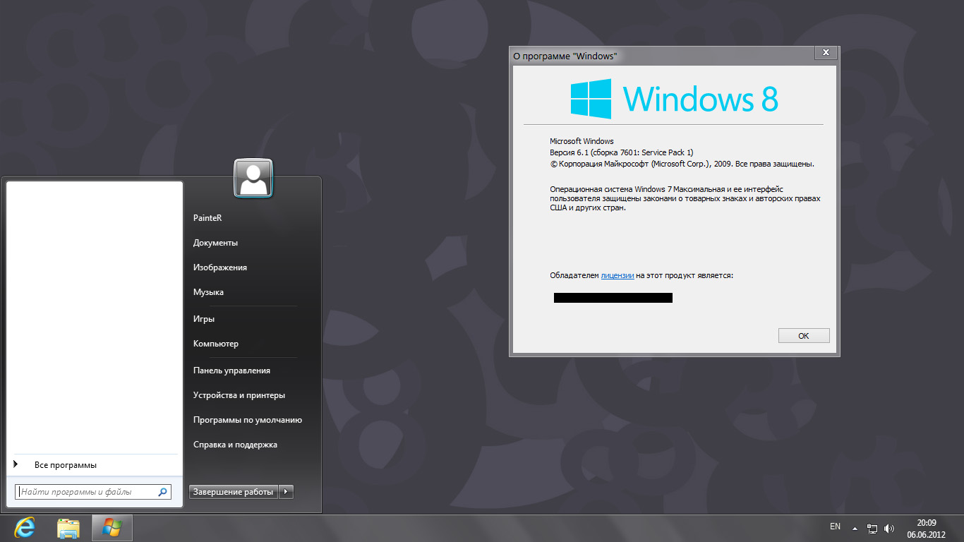The height and width of the screenshot is (542, 964).
Task: Open Устройства и принтеры
Action: [x=239, y=395]
